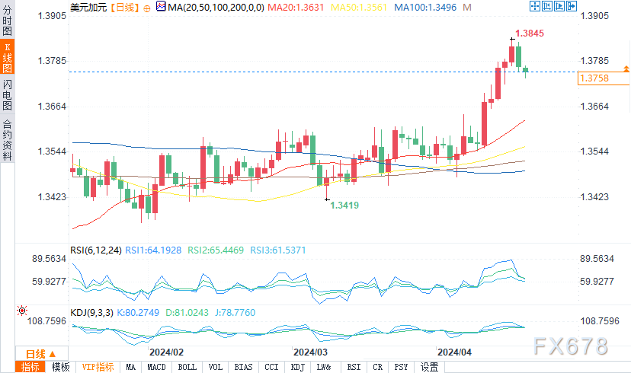Click the exit arrow icon at top right
The height and width of the screenshot is (373, 631).
(572, 6)
